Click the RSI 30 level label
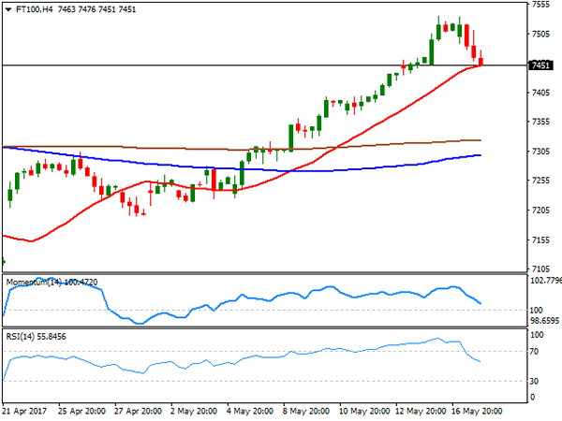 pos(535,382)
